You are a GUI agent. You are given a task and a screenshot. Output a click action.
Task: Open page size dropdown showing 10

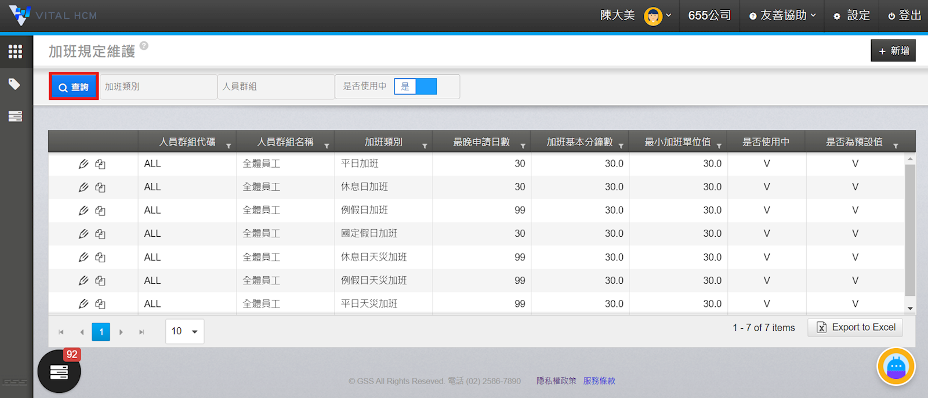coord(184,331)
